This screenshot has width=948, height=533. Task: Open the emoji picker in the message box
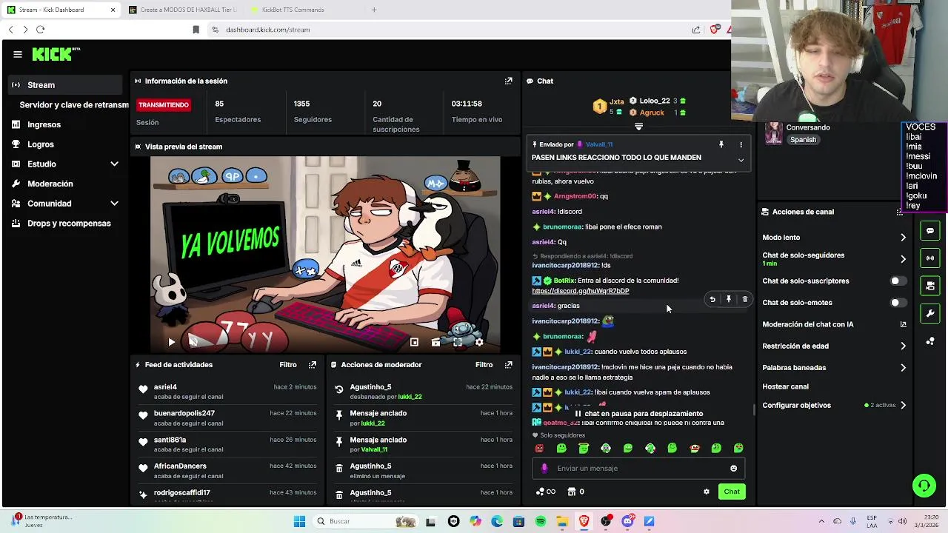[x=734, y=468]
